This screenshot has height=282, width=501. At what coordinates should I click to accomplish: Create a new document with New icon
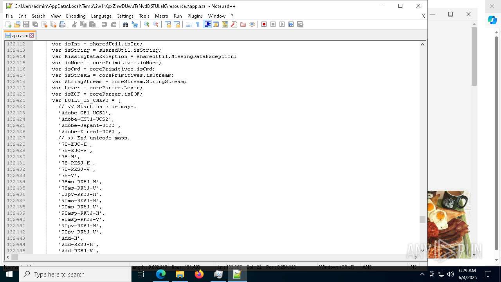click(8, 24)
